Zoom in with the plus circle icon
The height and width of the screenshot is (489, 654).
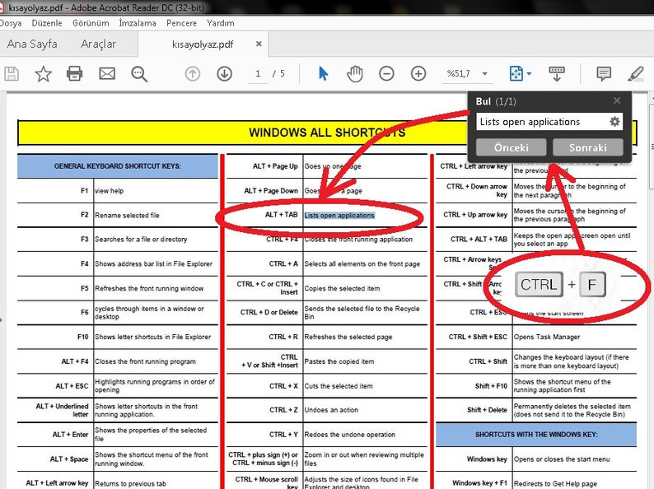coord(418,74)
